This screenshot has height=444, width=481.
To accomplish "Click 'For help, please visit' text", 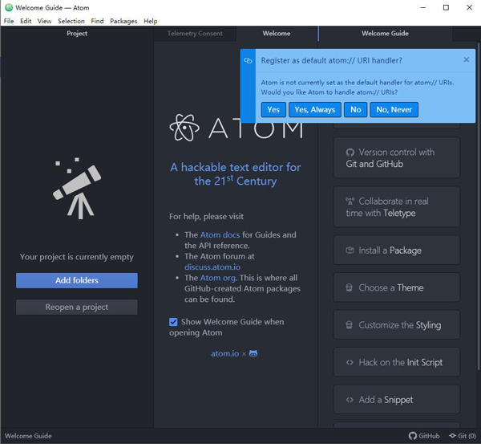I will [x=206, y=216].
